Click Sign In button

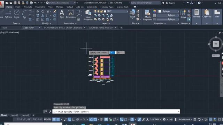[x=170, y=3]
